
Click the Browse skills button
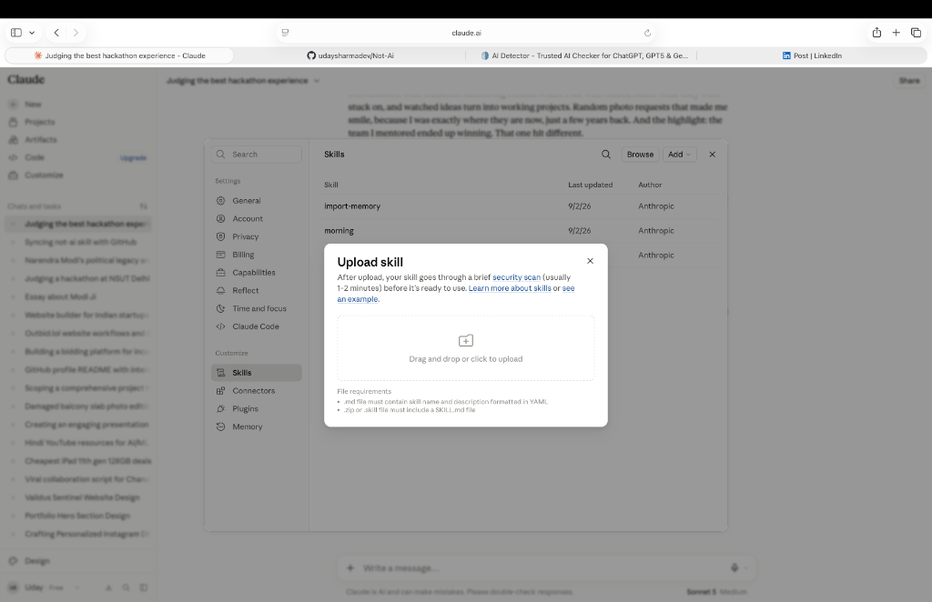pyautogui.click(x=640, y=155)
